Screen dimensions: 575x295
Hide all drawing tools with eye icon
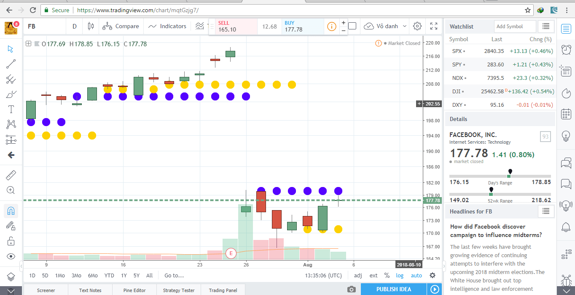pos(11,256)
